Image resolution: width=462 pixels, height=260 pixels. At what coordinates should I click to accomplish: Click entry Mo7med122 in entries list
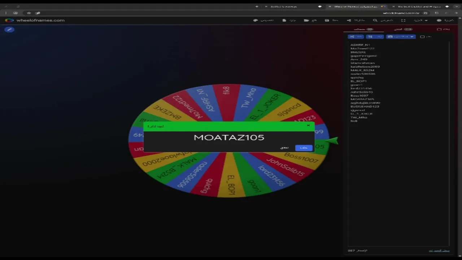362,48
